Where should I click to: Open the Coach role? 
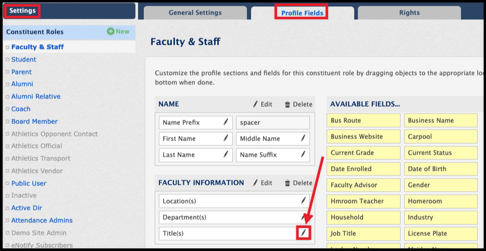21,109
